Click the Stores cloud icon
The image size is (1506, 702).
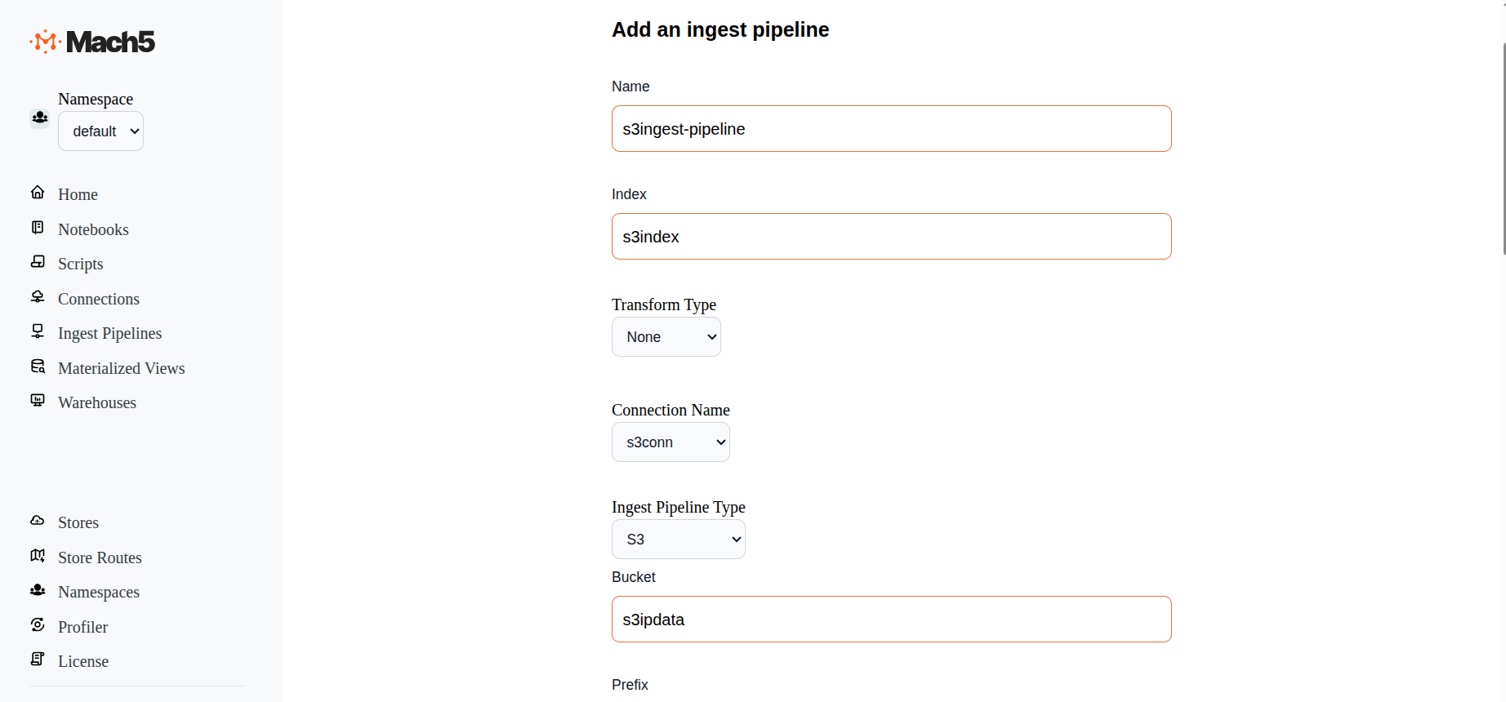pyautogui.click(x=38, y=520)
